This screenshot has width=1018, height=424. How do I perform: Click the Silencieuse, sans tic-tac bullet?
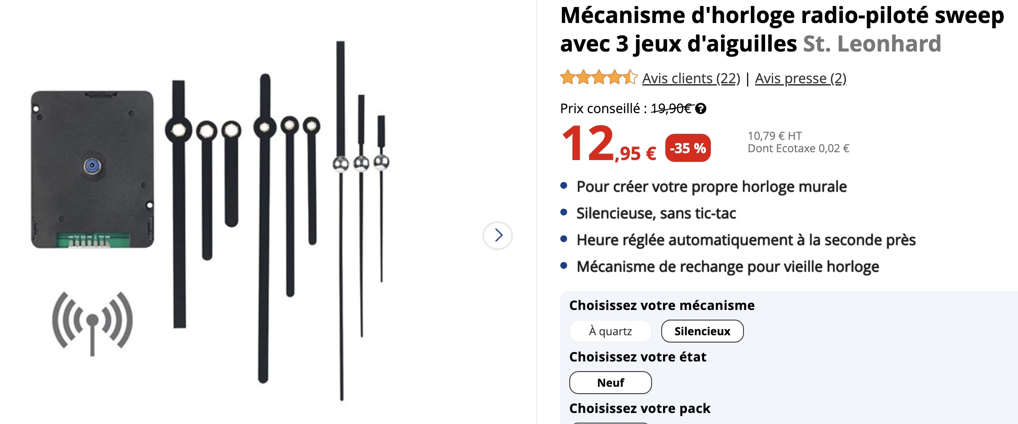pos(656,213)
